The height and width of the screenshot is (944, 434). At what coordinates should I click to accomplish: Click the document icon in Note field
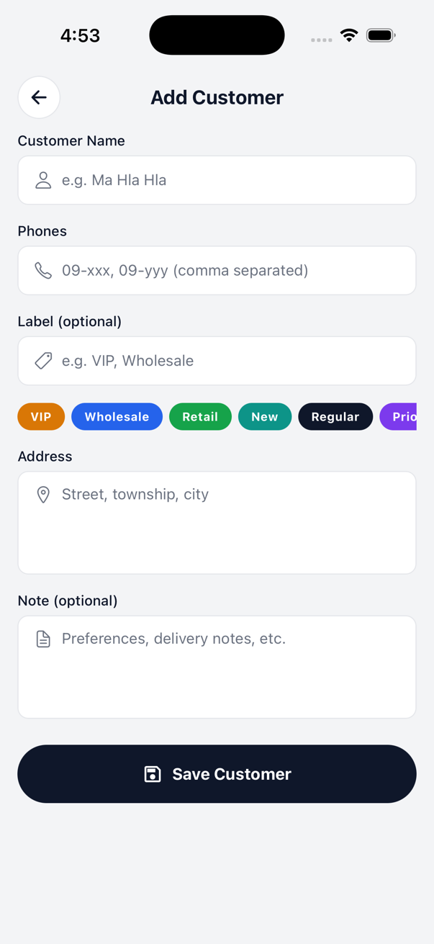(43, 639)
